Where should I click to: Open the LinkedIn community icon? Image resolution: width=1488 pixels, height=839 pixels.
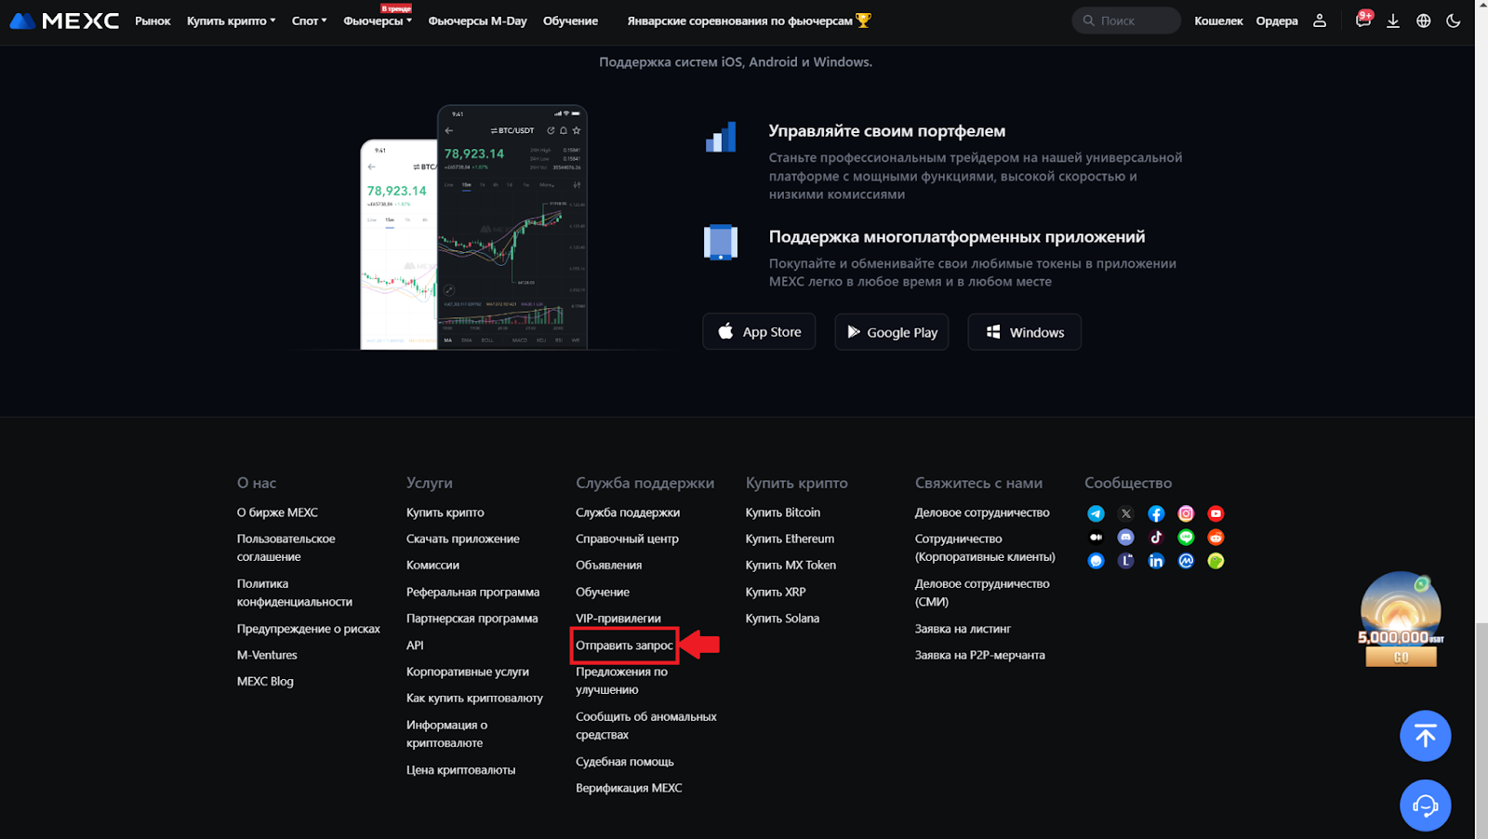click(1156, 561)
